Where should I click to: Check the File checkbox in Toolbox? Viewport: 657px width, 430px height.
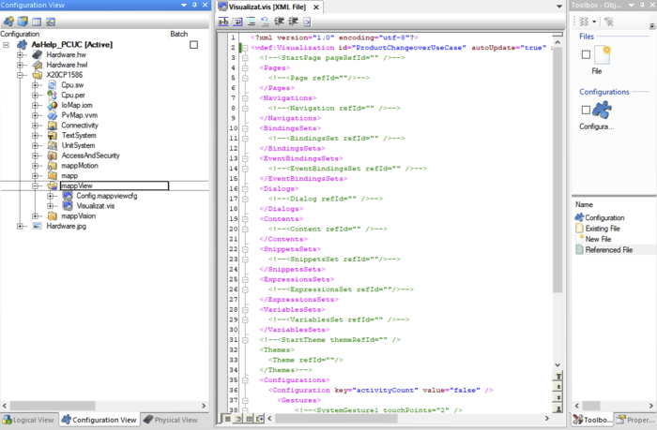[586, 54]
